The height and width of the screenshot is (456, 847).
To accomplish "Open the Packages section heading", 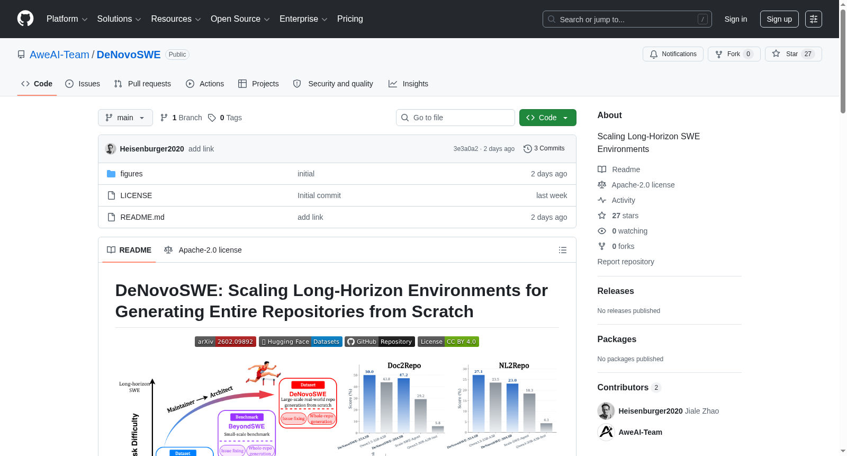I will pyautogui.click(x=617, y=339).
